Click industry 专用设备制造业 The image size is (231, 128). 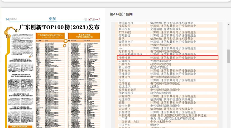click(x=161, y=61)
